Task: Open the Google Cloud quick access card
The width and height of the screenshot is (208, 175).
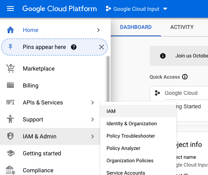Action: 181,93
